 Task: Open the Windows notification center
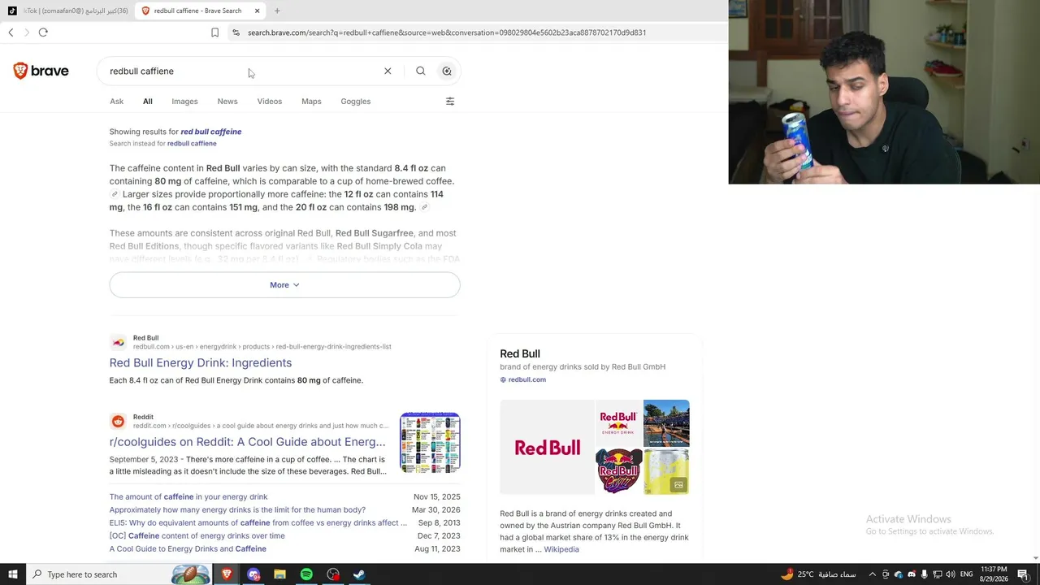(1024, 574)
